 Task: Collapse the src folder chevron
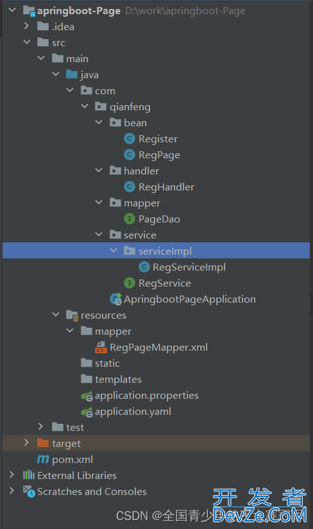click(27, 42)
